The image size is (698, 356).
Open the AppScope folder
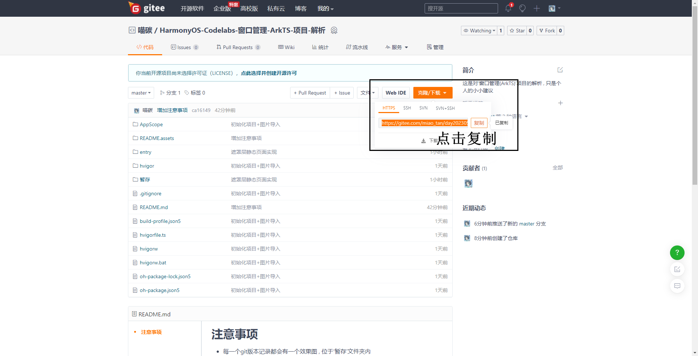coord(151,124)
